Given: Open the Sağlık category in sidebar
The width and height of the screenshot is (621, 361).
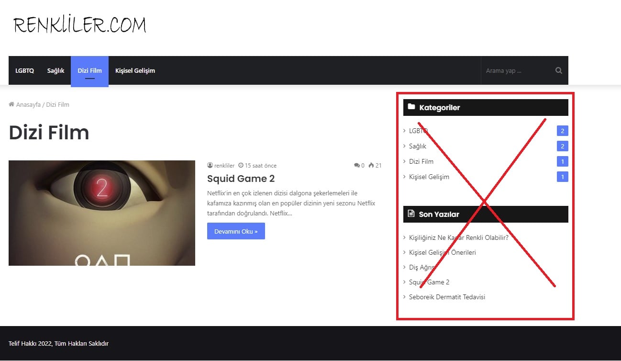Looking at the screenshot, I should pos(418,146).
